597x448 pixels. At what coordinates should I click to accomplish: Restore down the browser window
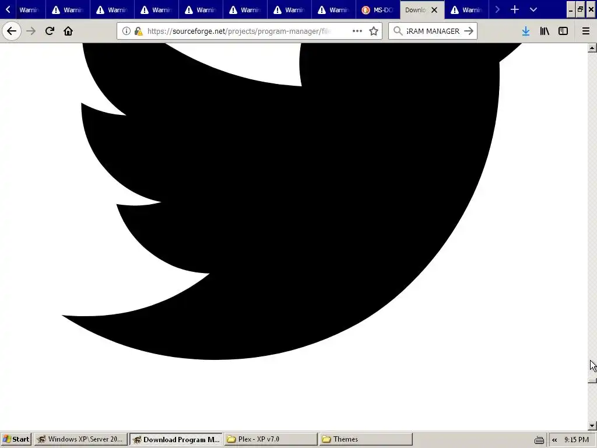580,9
